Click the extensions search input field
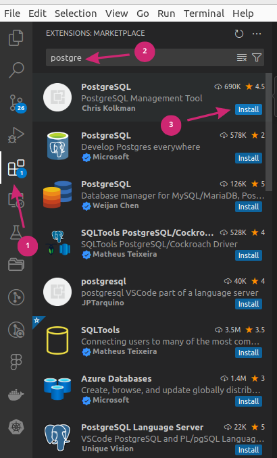This screenshot has height=458, width=277. (141, 57)
